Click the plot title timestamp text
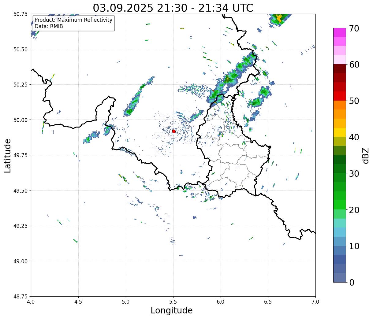373x318 pixels. (x=173, y=8)
